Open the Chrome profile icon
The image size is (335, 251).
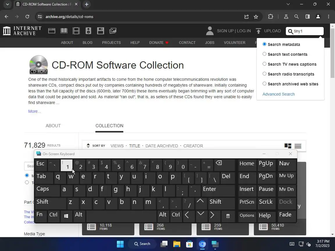(318, 17)
